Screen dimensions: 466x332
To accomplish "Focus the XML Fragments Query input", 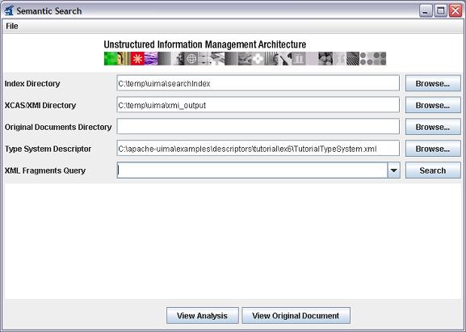I will [x=252, y=170].
